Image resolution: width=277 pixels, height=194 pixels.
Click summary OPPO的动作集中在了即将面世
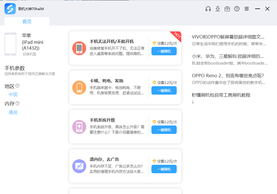point(229,83)
